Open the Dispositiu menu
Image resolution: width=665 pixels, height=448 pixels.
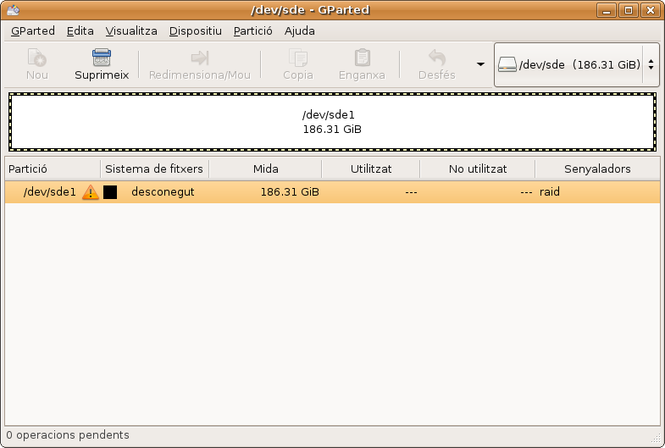coord(195,30)
